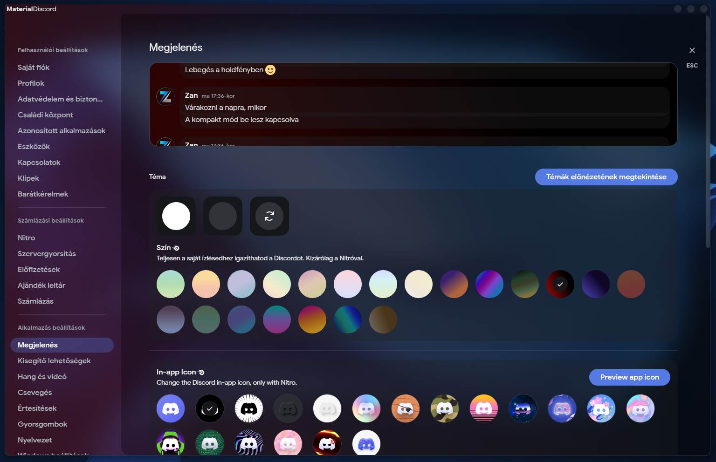
Task: Select the green headphones gamer app icon
Action: click(x=171, y=443)
